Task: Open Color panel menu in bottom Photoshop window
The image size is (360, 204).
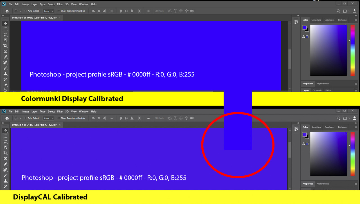Action: point(356,127)
